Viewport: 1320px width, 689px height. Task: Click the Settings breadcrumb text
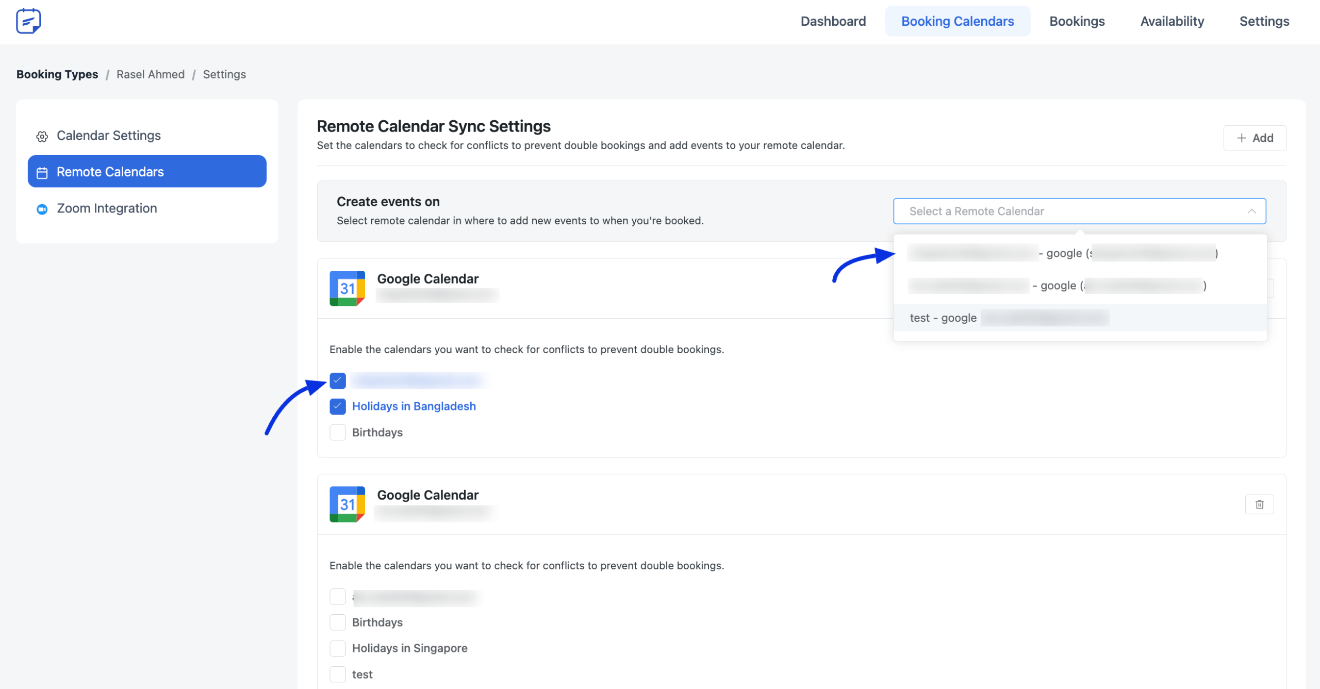coord(224,74)
